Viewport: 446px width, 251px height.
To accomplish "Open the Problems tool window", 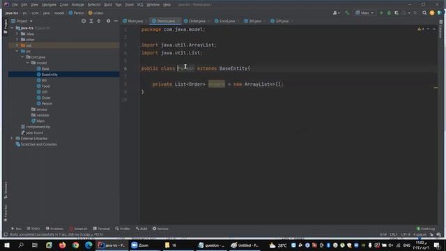I will point(54,229).
